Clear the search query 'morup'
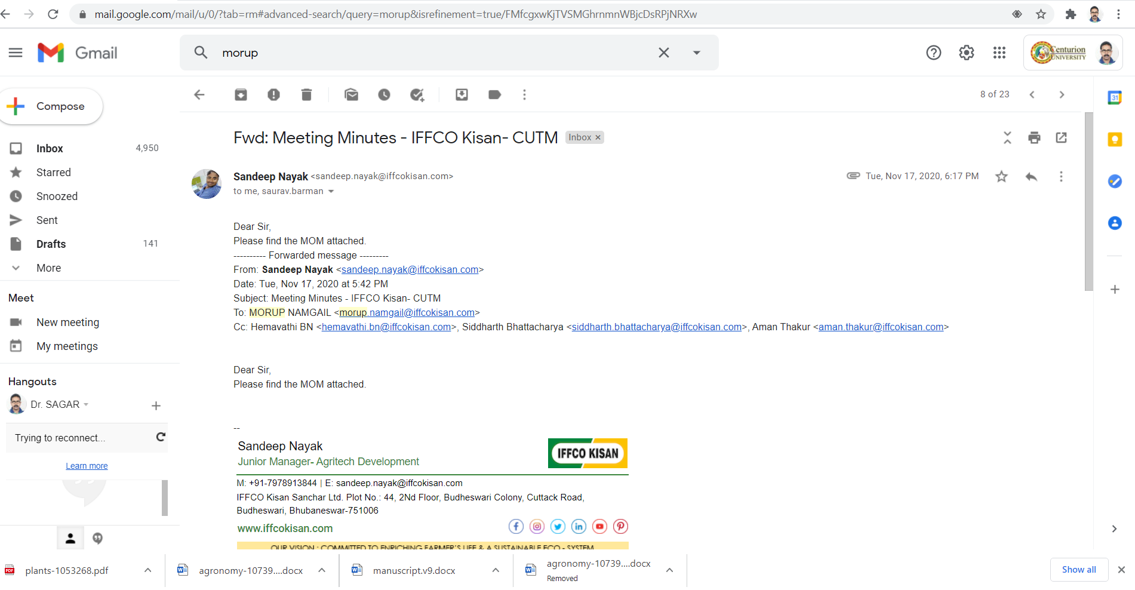The width and height of the screenshot is (1135, 590). click(x=663, y=53)
